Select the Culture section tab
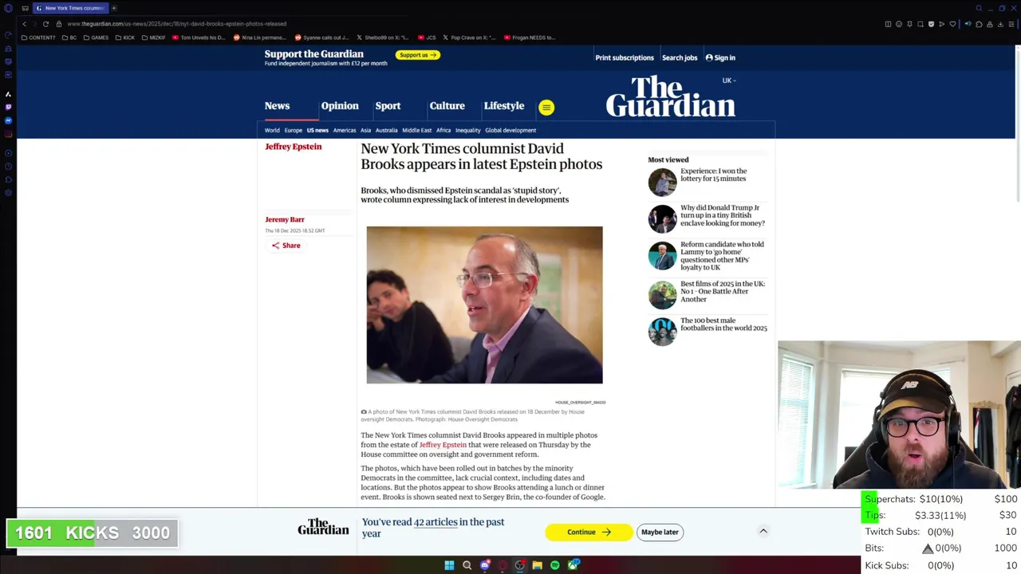This screenshot has height=574, width=1021. [447, 106]
